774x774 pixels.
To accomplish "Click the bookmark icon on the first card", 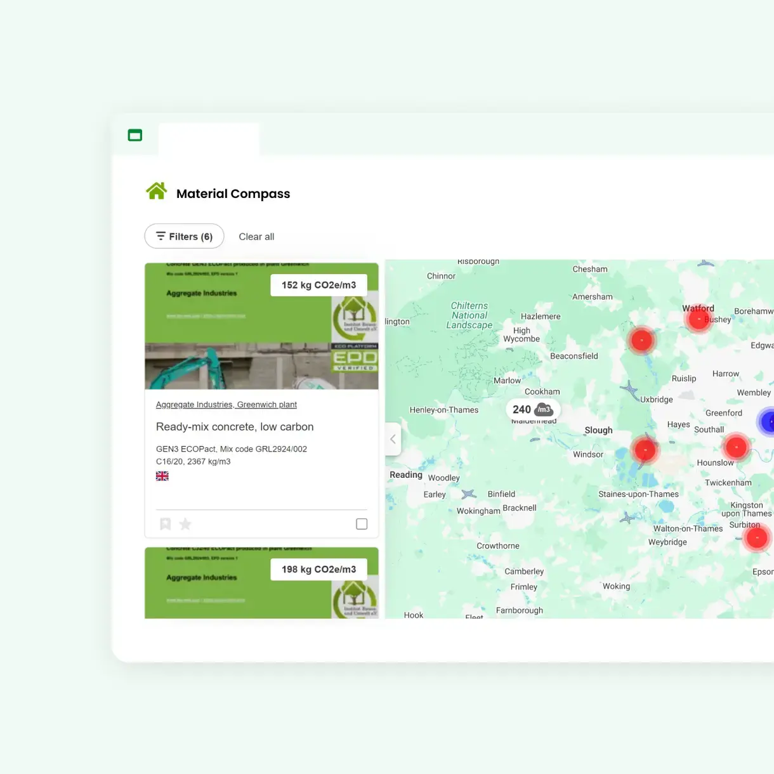I will tap(166, 524).
